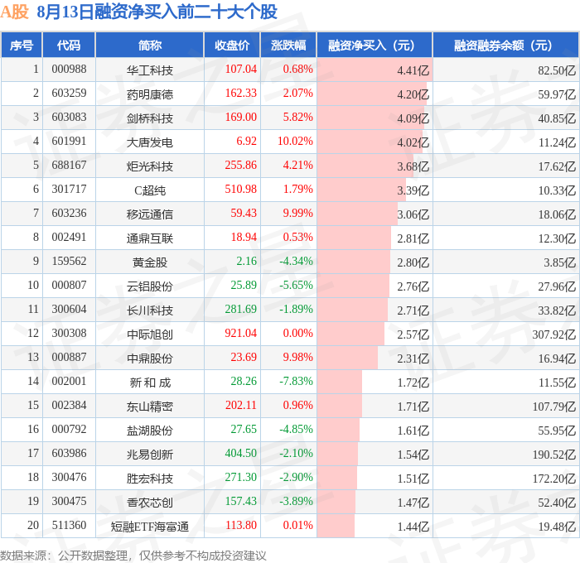Open stock code 603986
The image size is (580, 563).
point(69,453)
